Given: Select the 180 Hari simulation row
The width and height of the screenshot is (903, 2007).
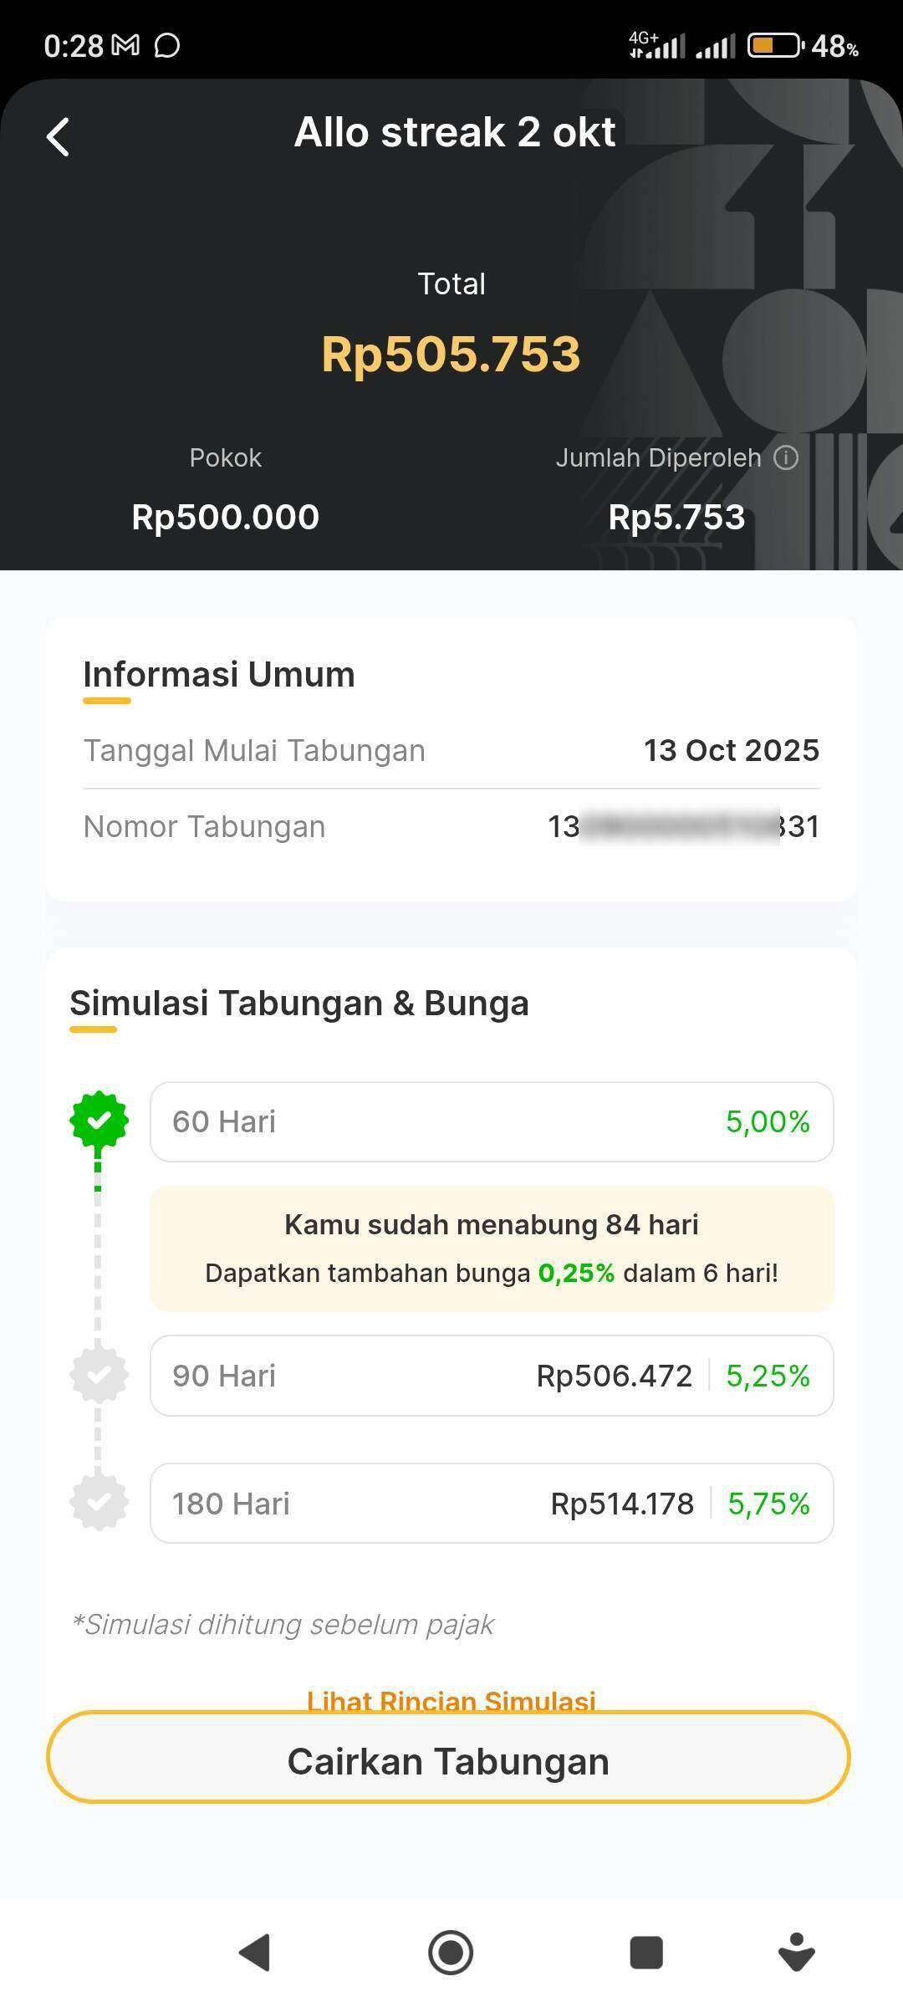Looking at the screenshot, I should 492,1503.
